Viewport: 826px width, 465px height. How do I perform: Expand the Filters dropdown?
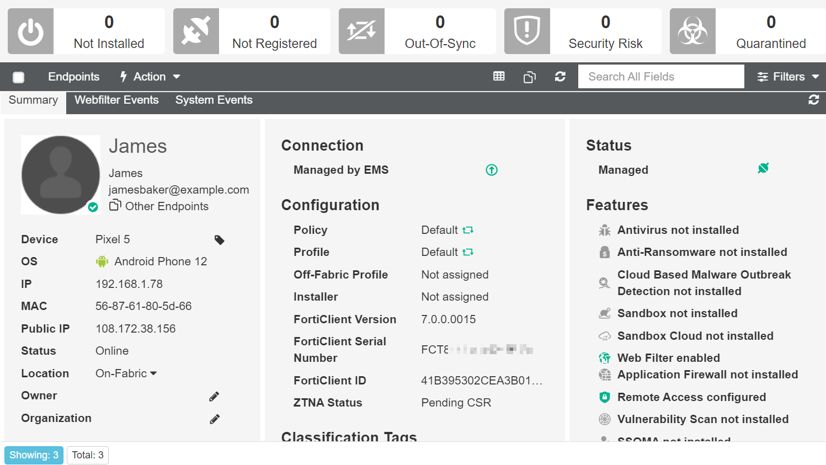pyautogui.click(x=788, y=77)
